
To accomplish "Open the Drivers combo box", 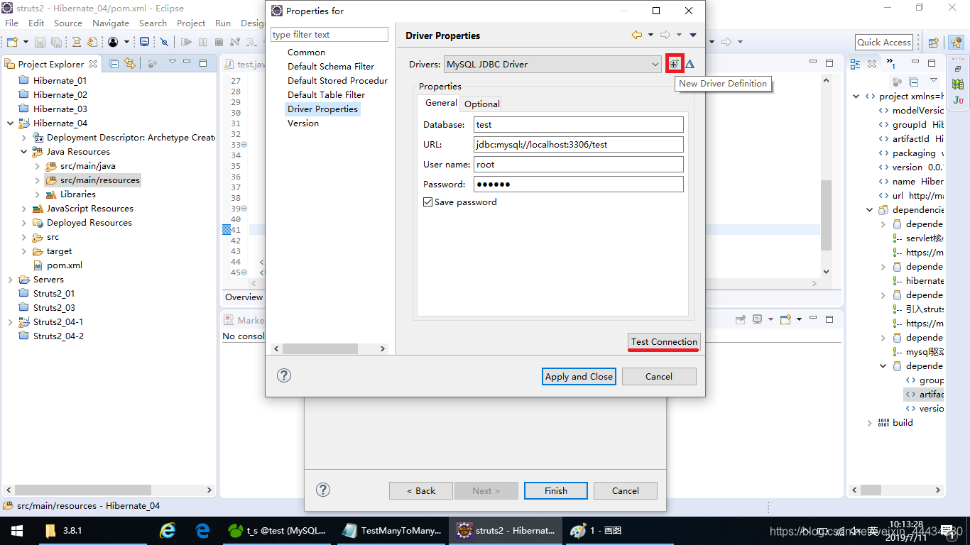I will (553, 65).
